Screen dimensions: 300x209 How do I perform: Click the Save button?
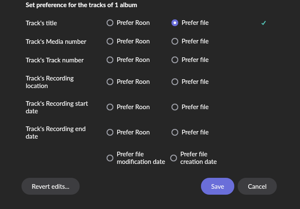pos(217,186)
